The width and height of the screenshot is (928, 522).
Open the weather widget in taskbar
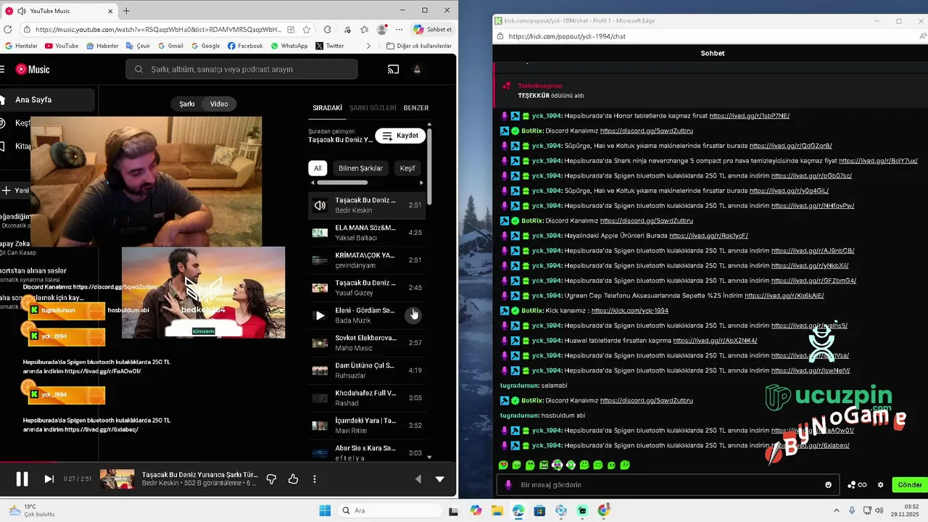click(x=30, y=510)
